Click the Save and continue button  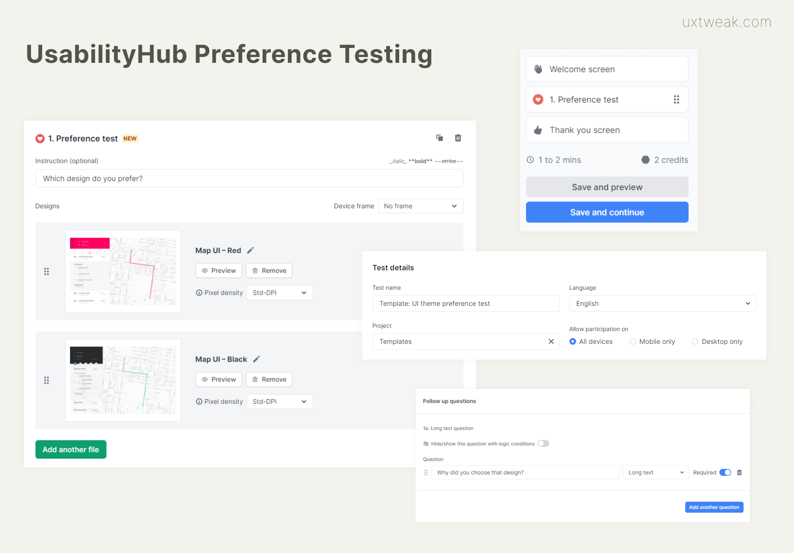[607, 212]
